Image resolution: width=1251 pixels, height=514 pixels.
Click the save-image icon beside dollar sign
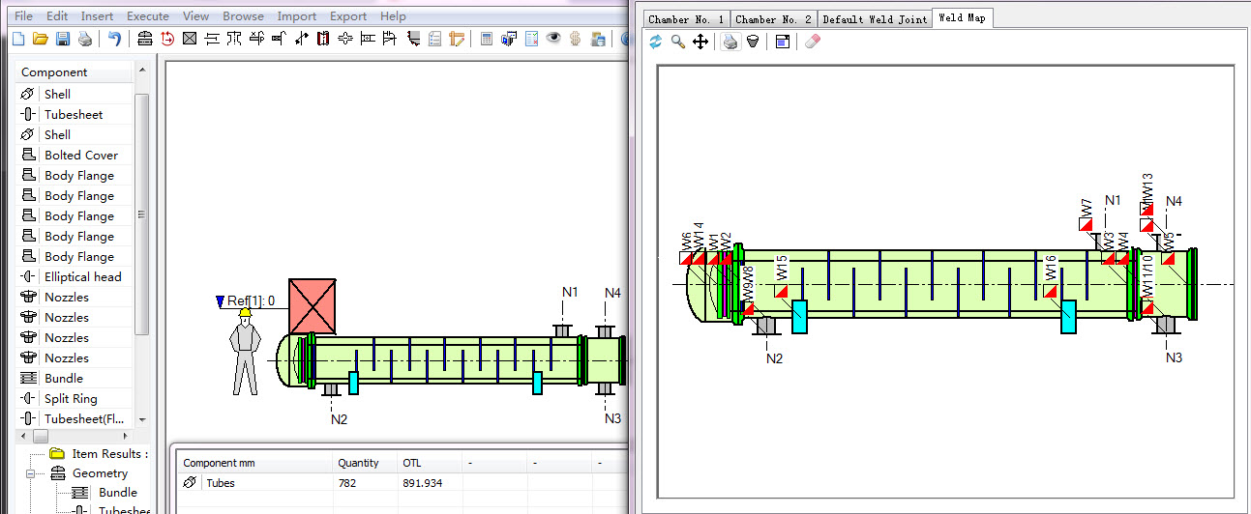(x=598, y=39)
